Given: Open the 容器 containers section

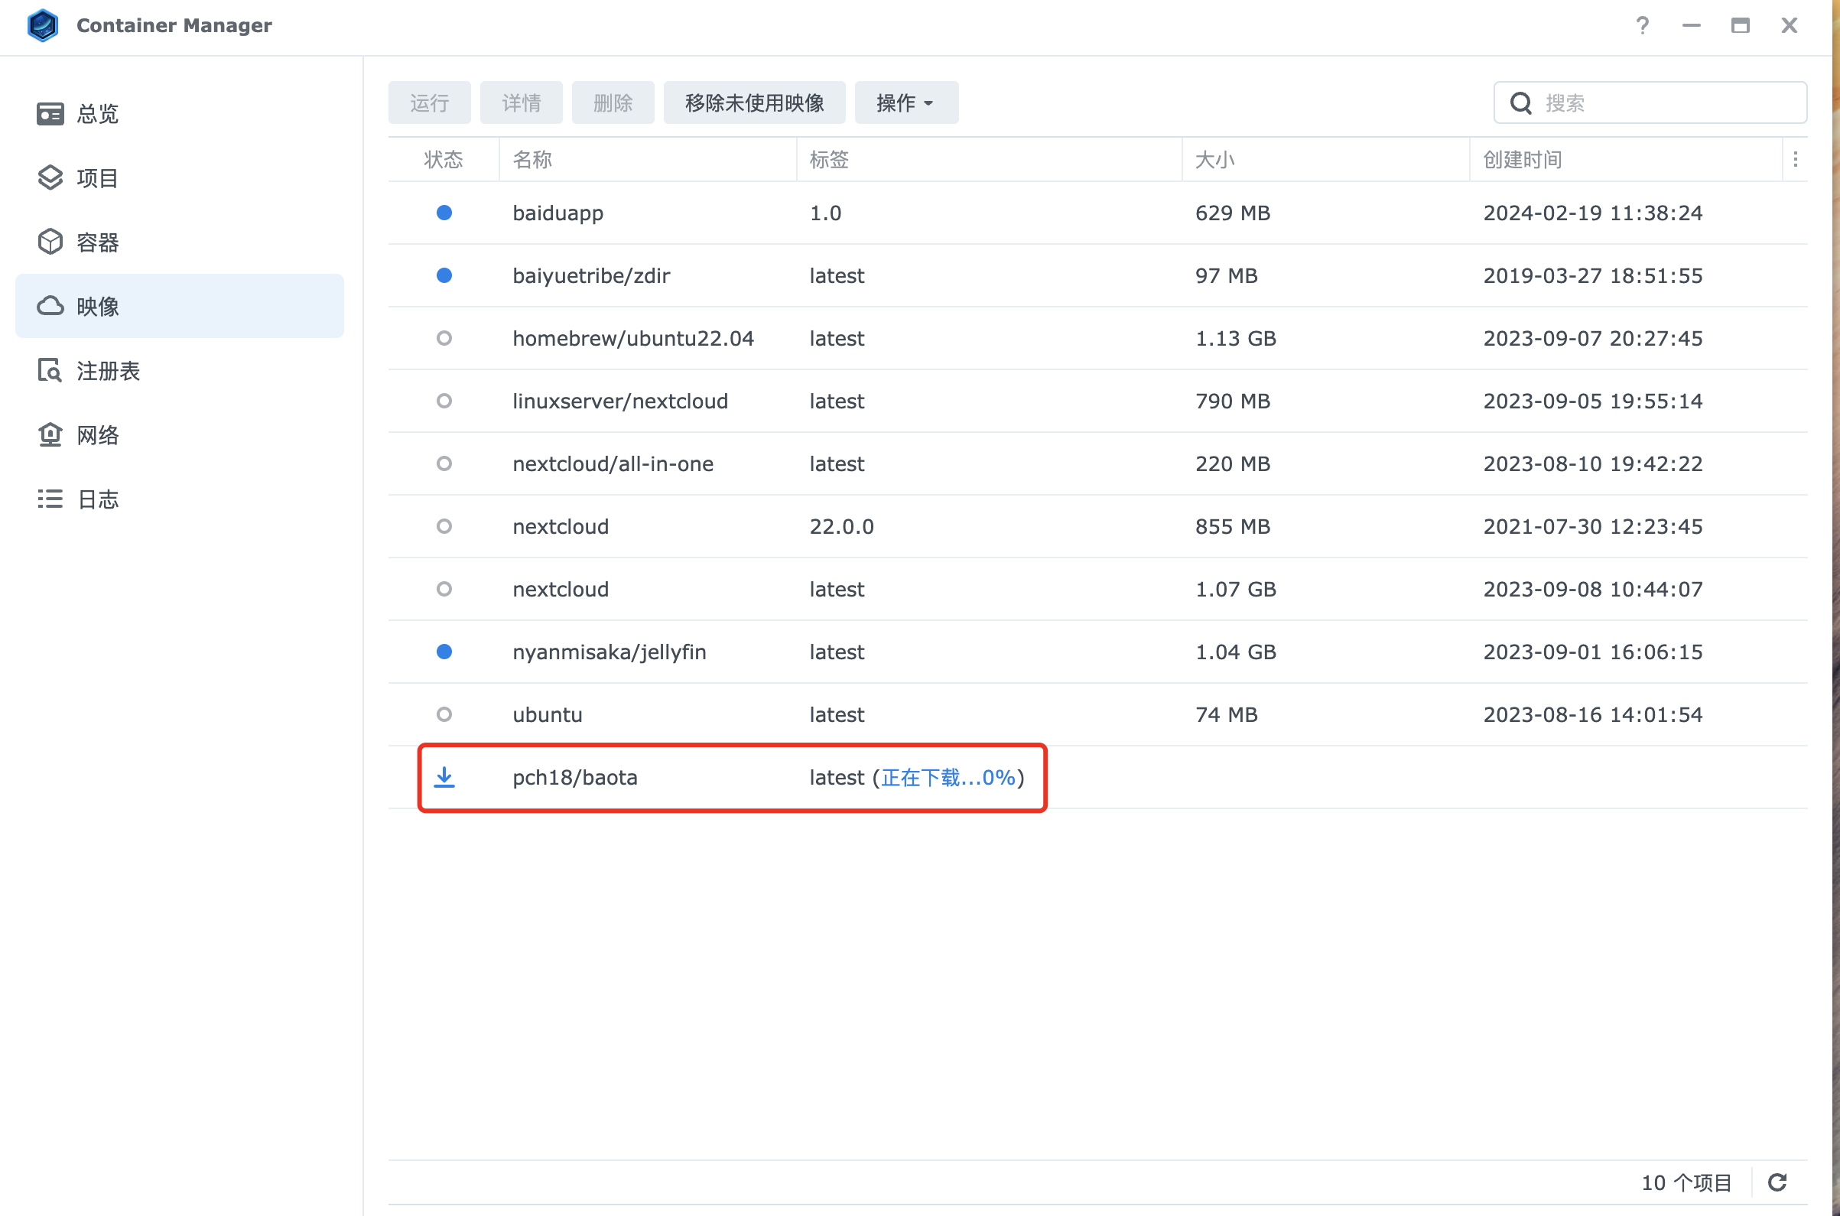Looking at the screenshot, I should click(179, 242).
